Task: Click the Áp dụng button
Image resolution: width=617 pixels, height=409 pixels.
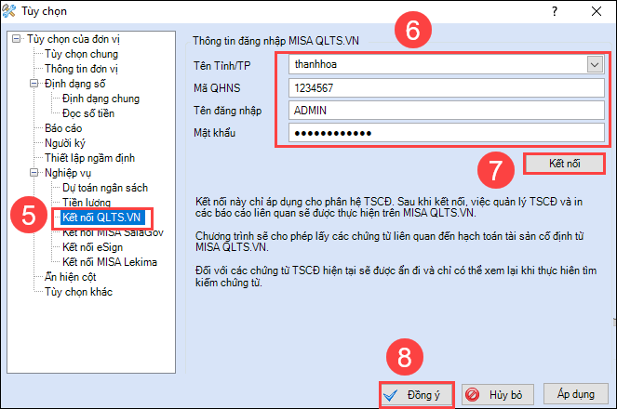Action: click(x=576, y=394)
